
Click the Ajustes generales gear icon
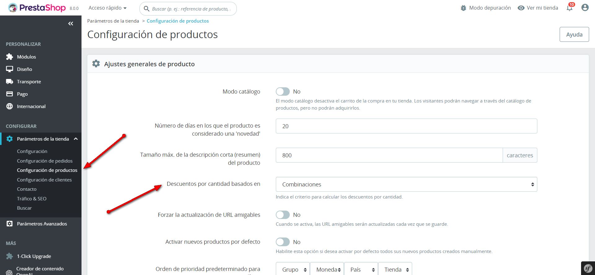tap(96, 64)
